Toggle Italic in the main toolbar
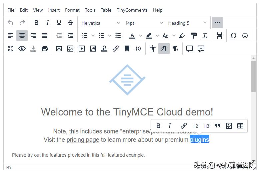The image size is (260, 173). pos(48,23)
